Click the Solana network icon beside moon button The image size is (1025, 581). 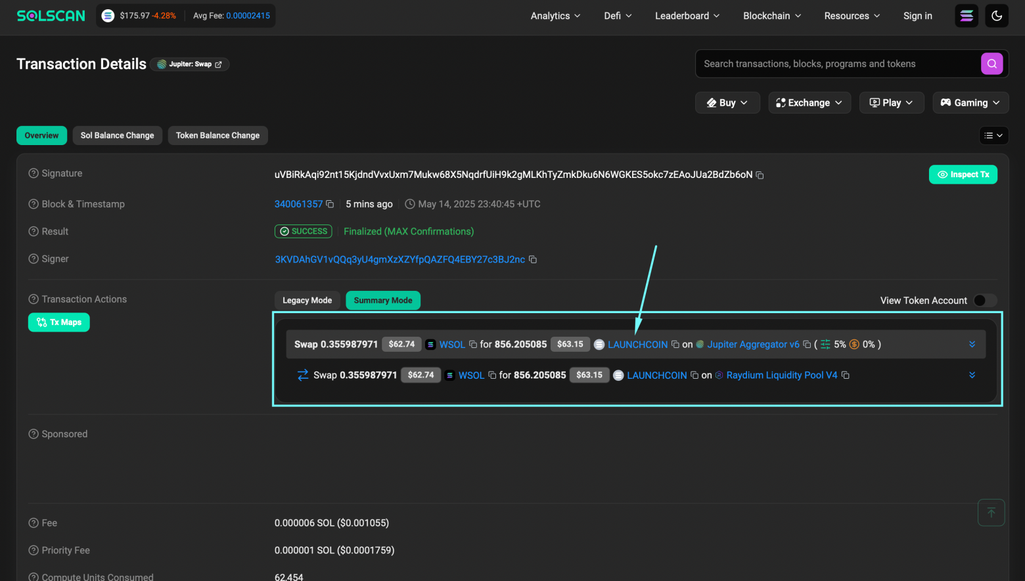pos(966,15)
